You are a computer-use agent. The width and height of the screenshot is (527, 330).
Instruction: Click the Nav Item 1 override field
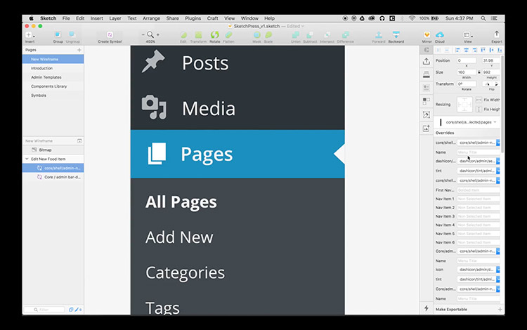(x=479, y=199)
